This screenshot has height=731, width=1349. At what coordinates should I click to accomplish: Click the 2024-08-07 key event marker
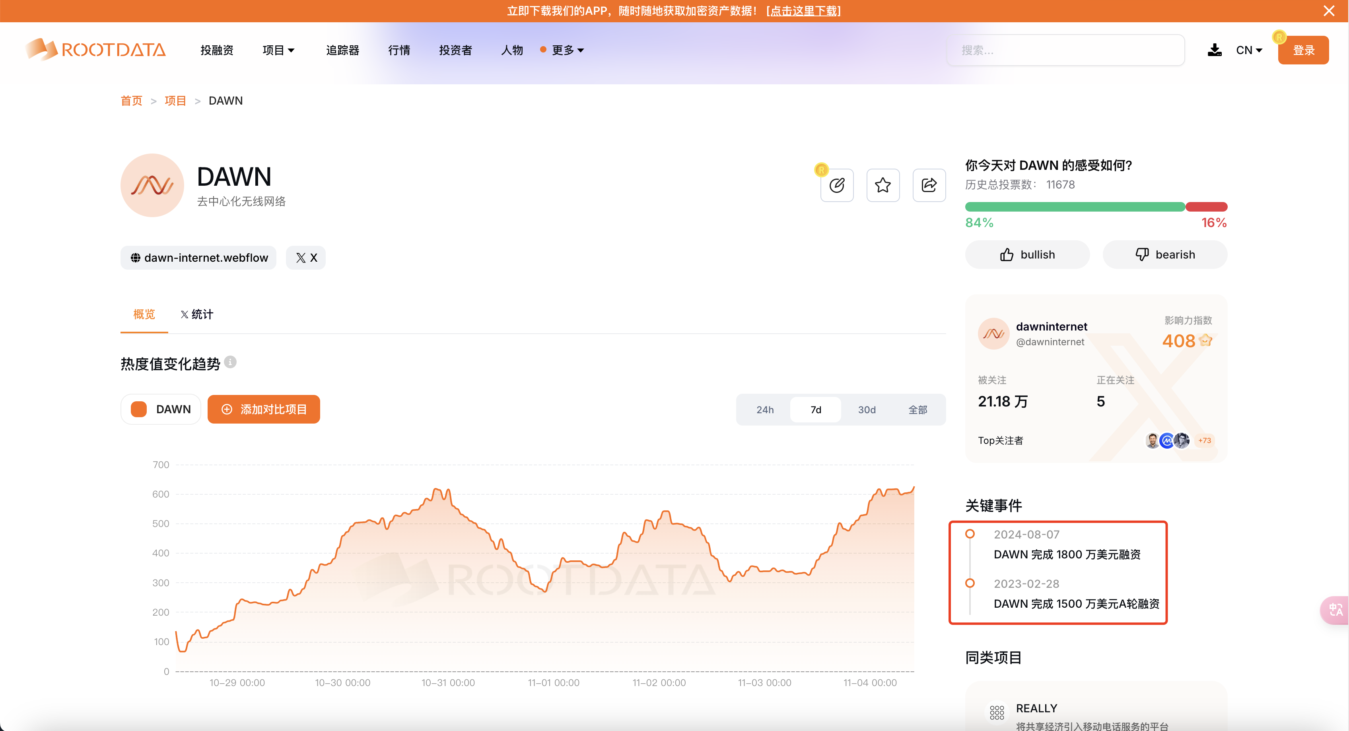coord(970,534)
